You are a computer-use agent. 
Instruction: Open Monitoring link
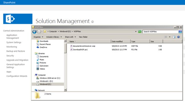[x=12, y=47]
